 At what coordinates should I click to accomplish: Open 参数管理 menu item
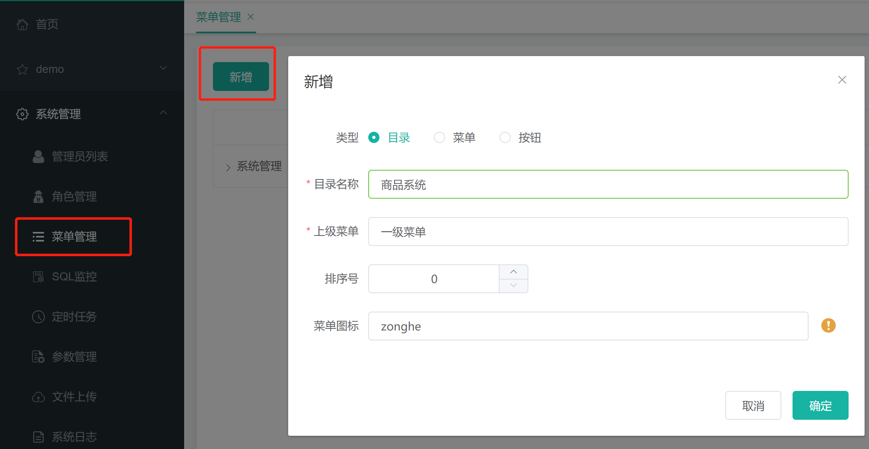pyautogui.click(x=92, y=357)
